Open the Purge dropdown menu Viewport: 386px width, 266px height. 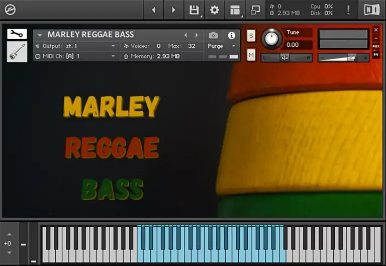[222, 46]
